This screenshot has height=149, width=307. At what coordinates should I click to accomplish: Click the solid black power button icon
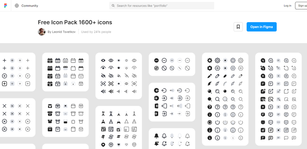click(x=210, y=122)
